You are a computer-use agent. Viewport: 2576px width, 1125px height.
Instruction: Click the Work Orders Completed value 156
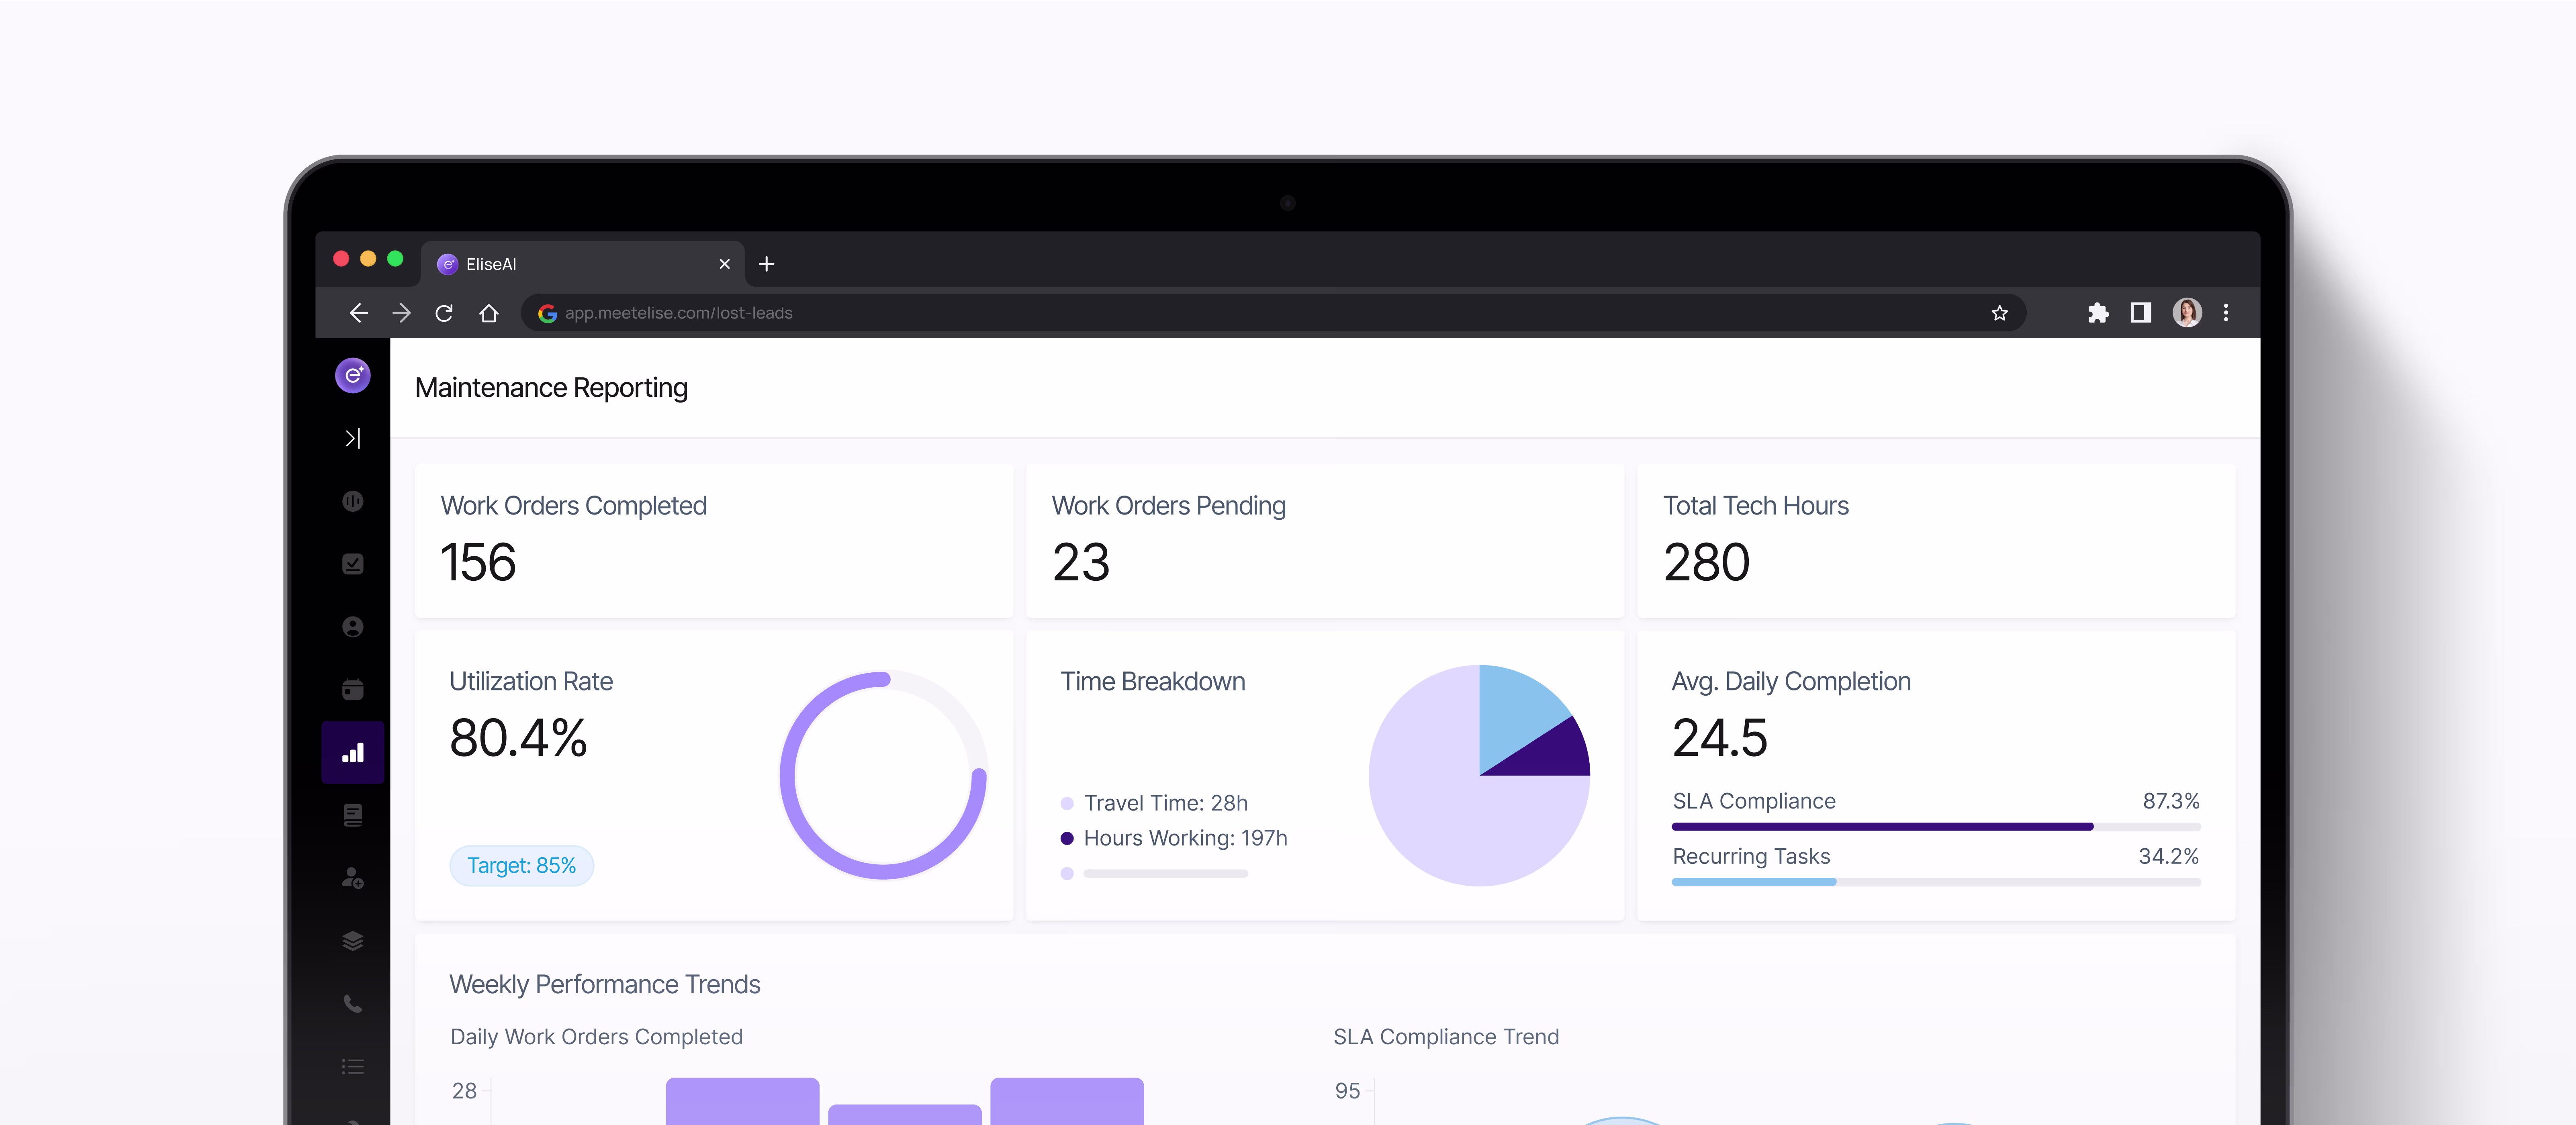[x=478, y=561]
